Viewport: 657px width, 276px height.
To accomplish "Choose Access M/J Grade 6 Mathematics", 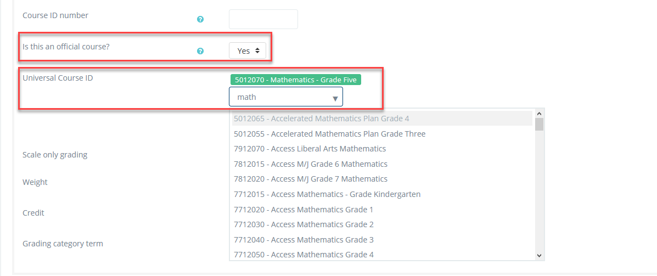I will pyautogui.click(x=311, y=164).
